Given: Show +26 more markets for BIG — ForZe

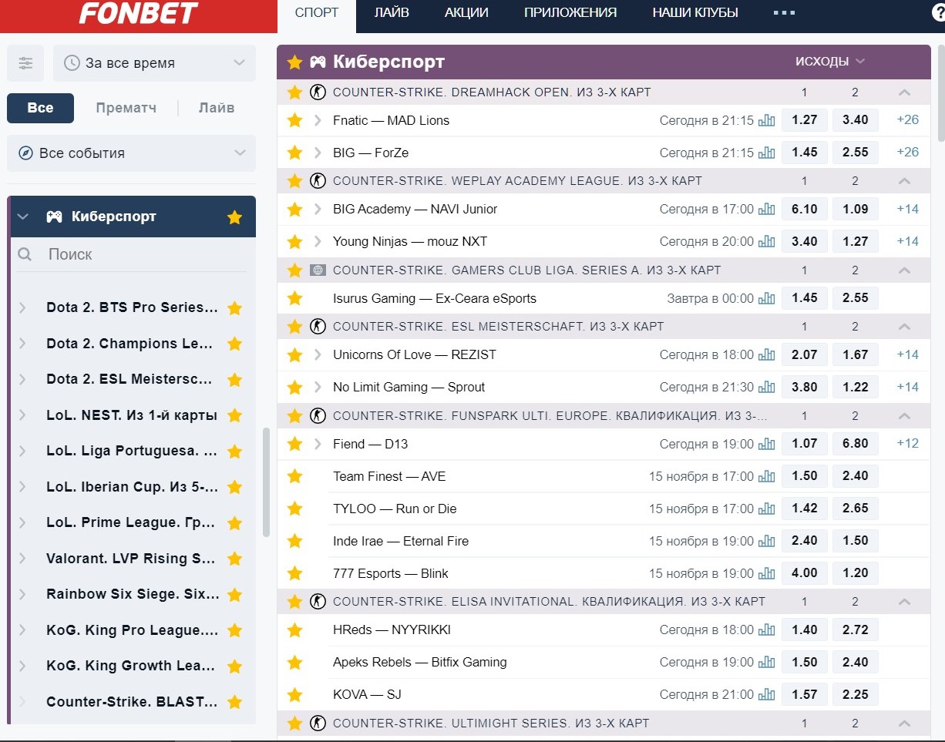Looking at the screenshot, I should (x=908, y=153).
